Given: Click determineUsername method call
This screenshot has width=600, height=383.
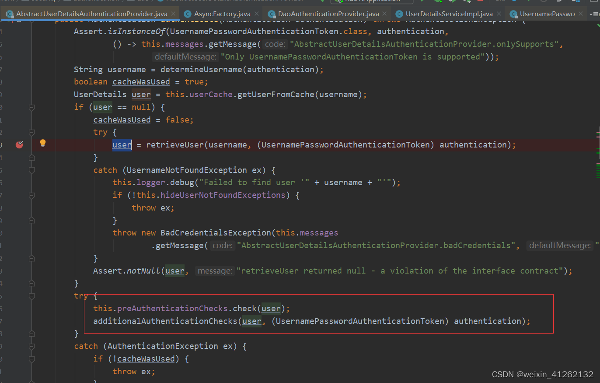Looking at the screenshot, I should click(201, 70).
